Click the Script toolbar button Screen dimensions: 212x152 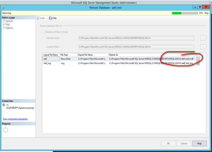[41, 18]
